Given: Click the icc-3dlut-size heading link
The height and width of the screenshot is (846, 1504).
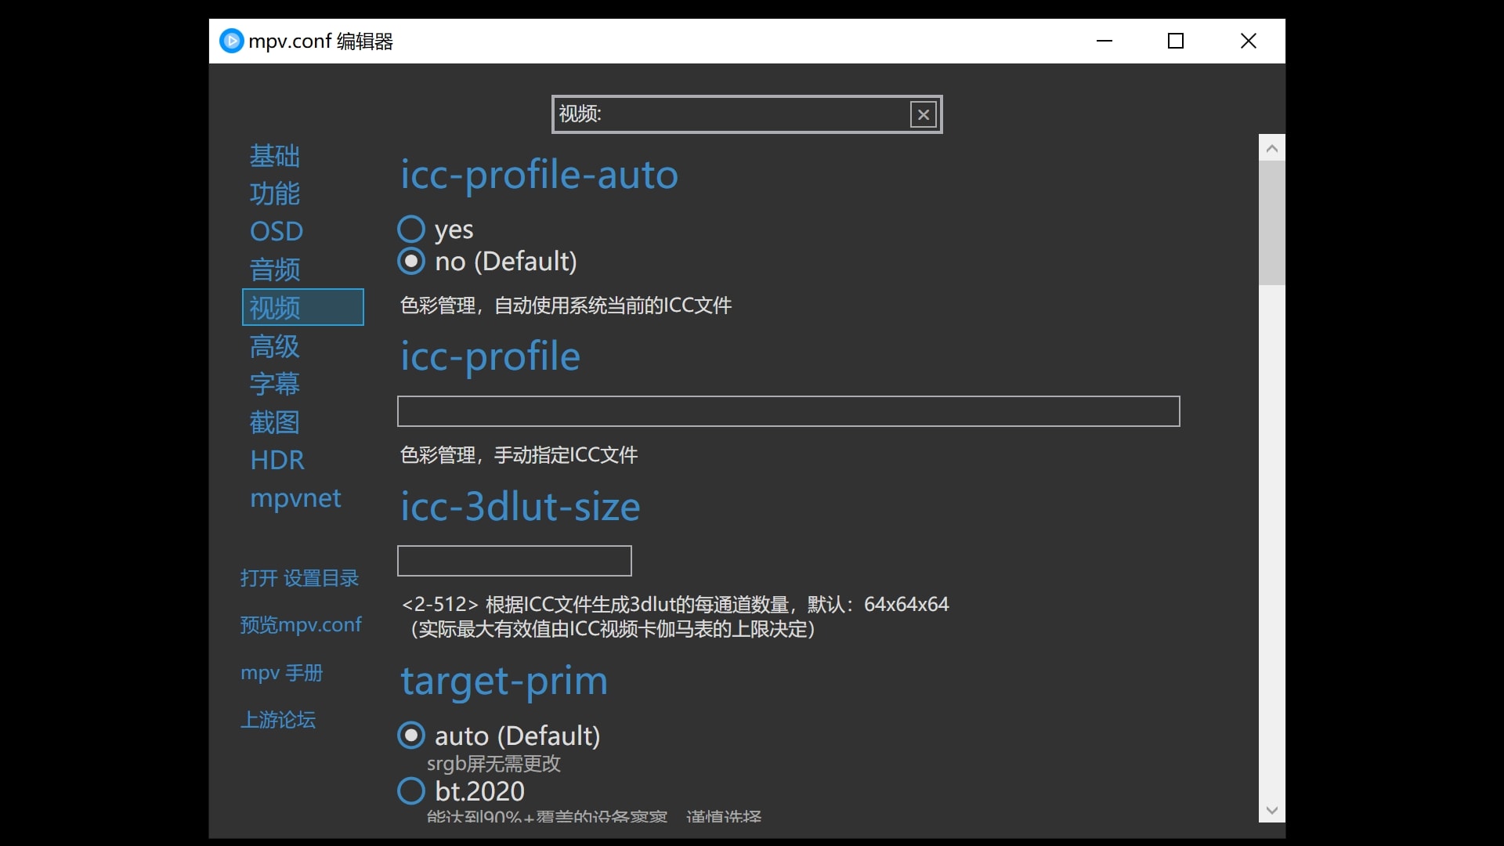Looking at the screenshot, I should [x=520, y=507].
